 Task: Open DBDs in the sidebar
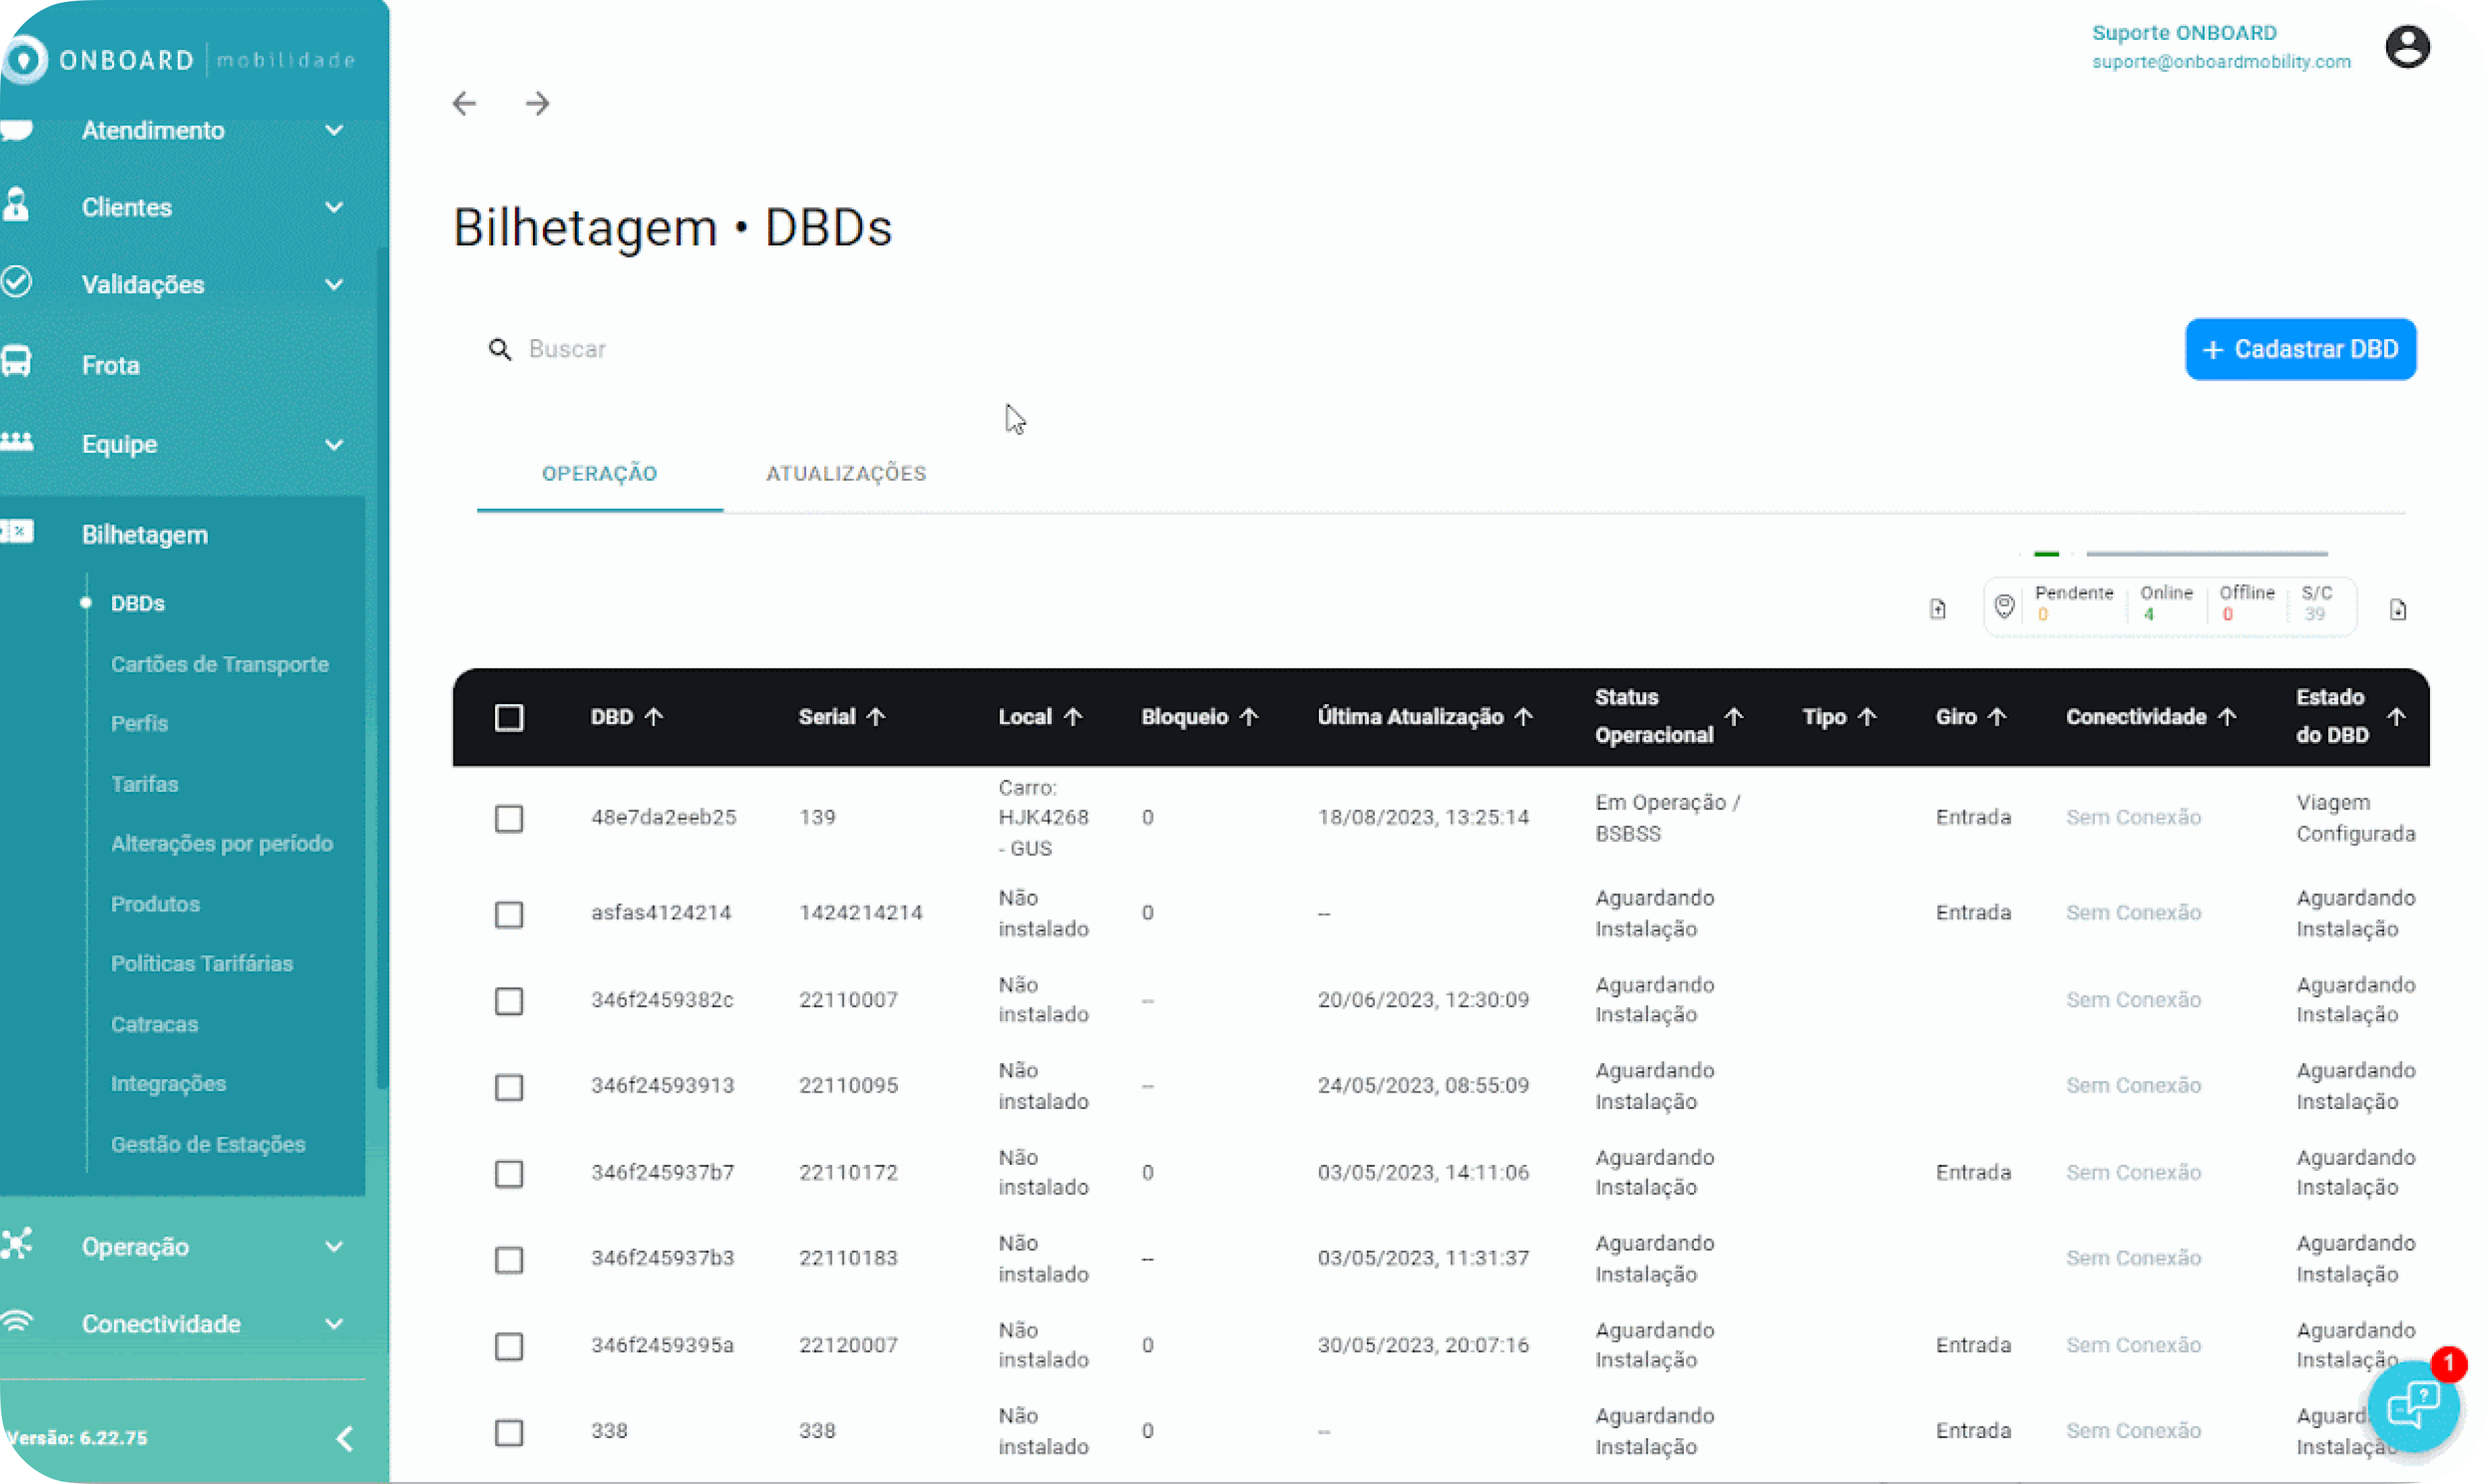[138, 603]
